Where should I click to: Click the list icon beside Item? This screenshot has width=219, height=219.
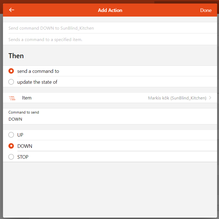(12, 98)
